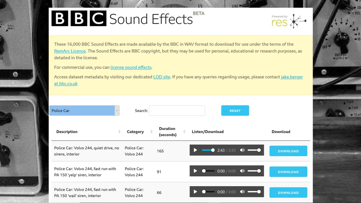Sort table by Description column
Screen dimensions: 361x203
[119, 132]
